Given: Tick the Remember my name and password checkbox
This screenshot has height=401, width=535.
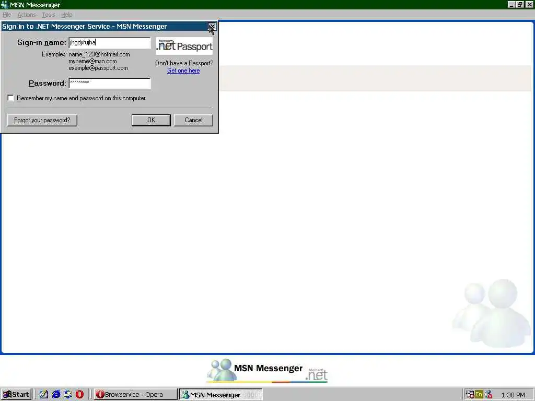Looking at the screenshot, I should pyautogui.click(x=11, y=98).
